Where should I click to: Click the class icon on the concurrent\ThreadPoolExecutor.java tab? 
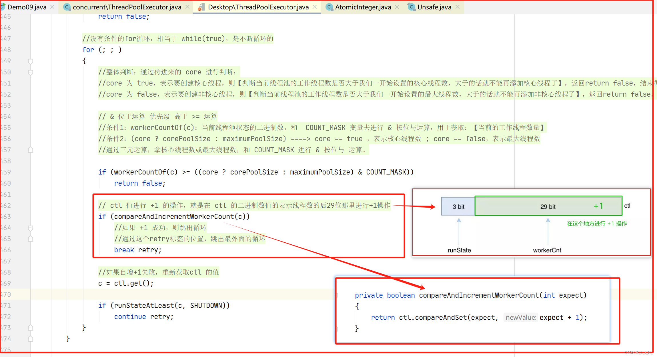[67, 7]
